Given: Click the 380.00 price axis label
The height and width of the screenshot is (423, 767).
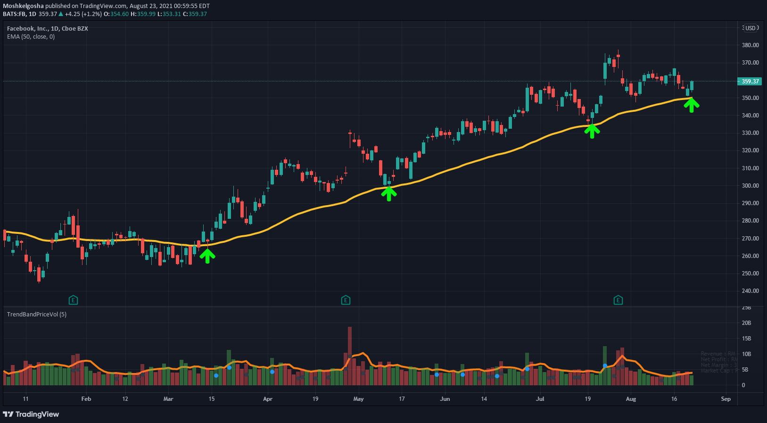Looking at the screenshot, I should point(751,45).
